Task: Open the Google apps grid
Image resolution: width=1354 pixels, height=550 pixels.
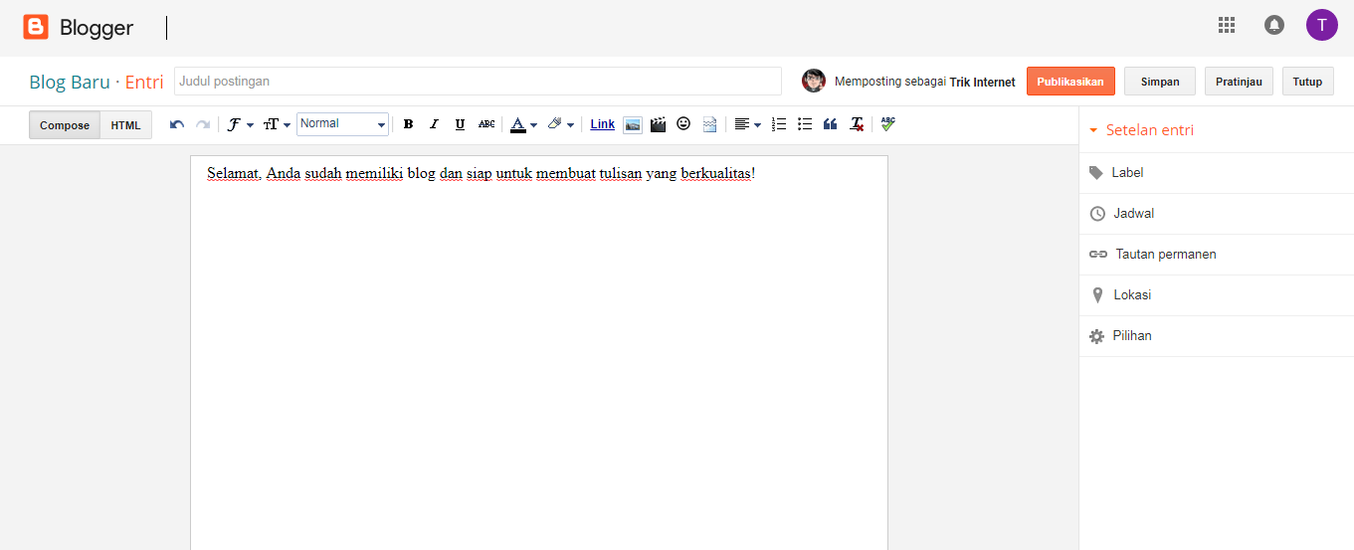Action: click(x=1227, y=25)
